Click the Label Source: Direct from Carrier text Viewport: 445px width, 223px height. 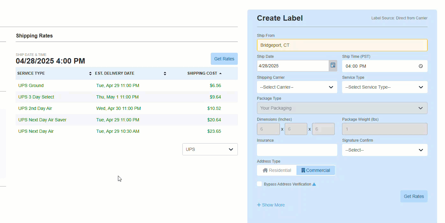point(399,18)
